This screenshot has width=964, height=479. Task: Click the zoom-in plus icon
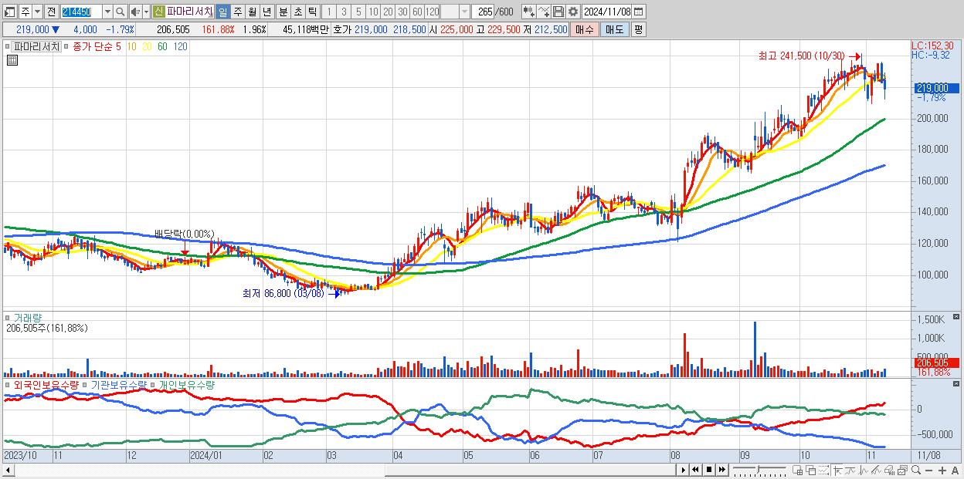tap(942, 470)
